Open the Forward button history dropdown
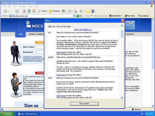The width and height of the screenshot is (155, 116). [x=21, y=11]
